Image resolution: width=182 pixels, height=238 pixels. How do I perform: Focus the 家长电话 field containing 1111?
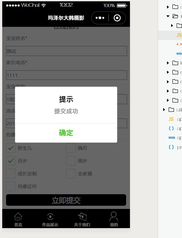click(x=66, y=75)
